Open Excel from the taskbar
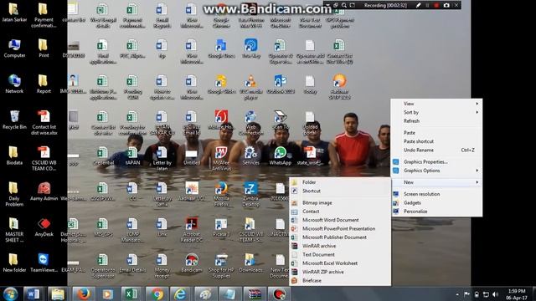This screenshot has height=301, width=536. 131,293
